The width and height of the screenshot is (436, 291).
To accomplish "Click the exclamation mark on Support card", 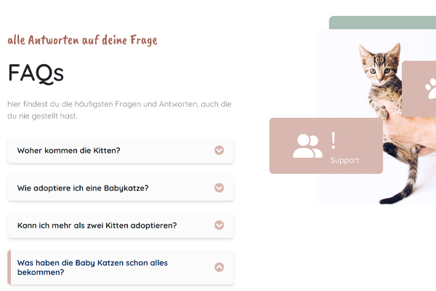I will pos(334,140).
